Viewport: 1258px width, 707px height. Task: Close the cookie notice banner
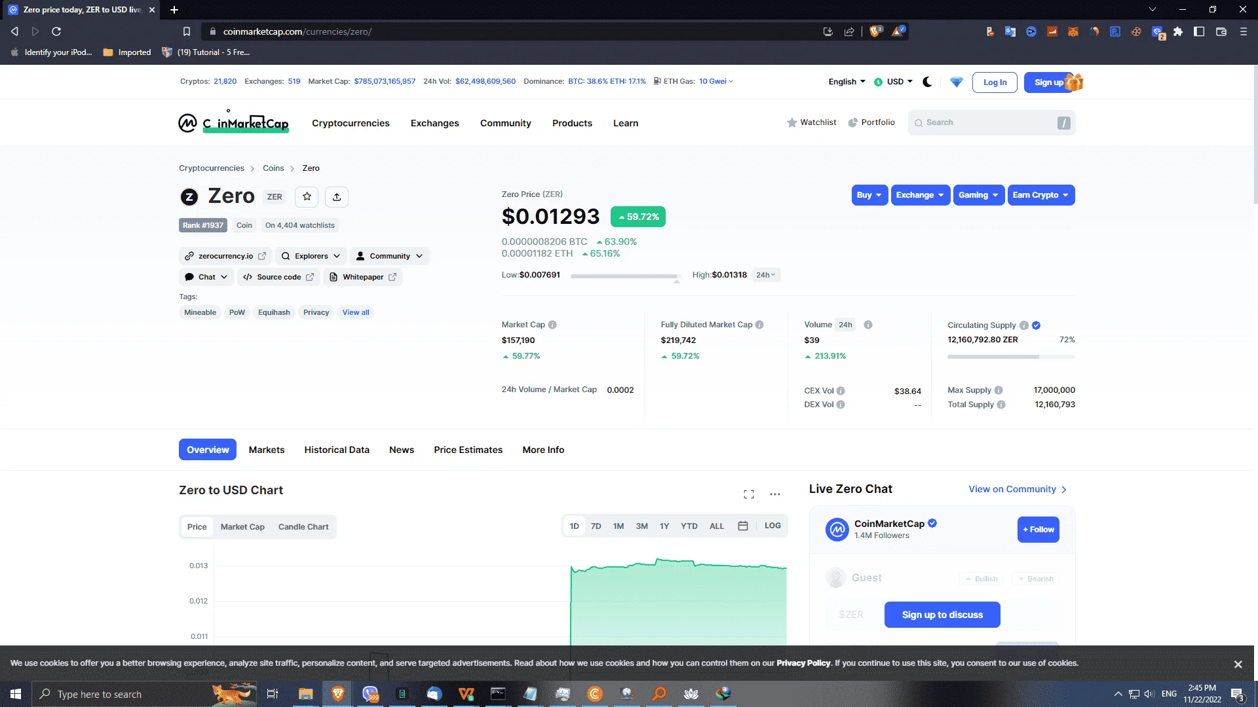1238,664
